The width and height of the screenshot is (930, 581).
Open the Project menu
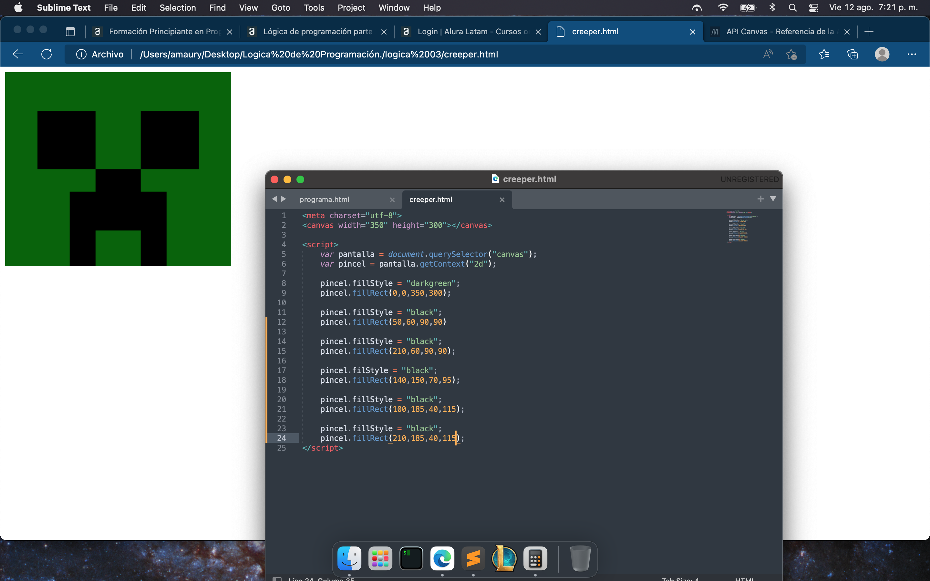pyautogui.click(x=351, y=8)
